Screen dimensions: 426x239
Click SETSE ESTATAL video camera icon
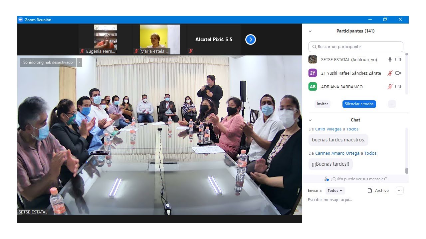tap(398, 59)
